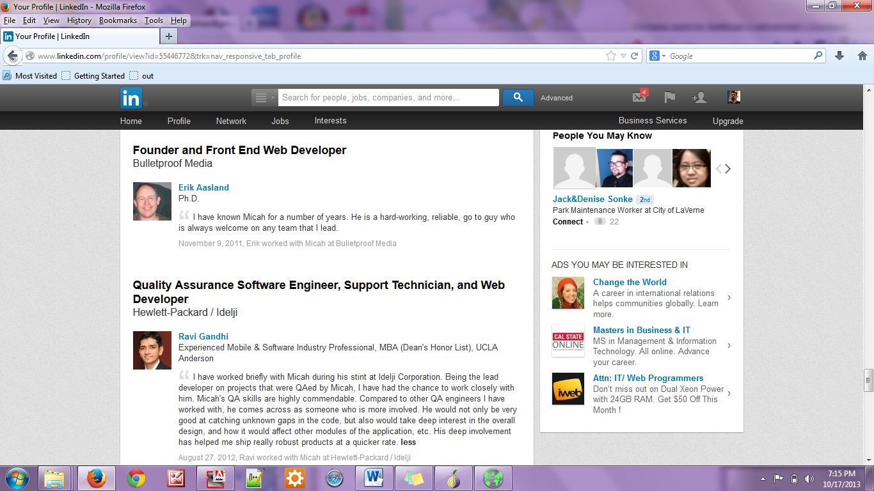Viewport: 874px width, 491px height.
Task: Open the History menu
Action: 79,20
